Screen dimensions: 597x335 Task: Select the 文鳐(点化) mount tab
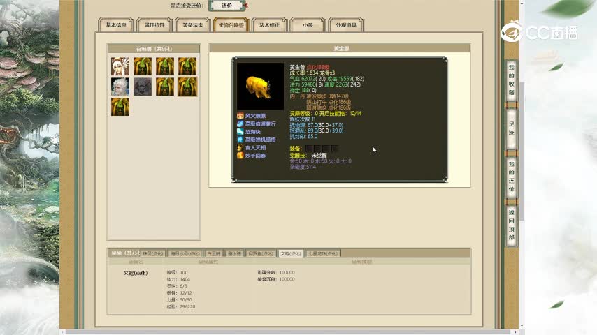291,253
